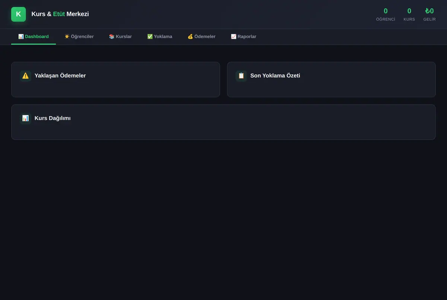
Task: Select the Ödemeler tab
Action: pos(202,36)
